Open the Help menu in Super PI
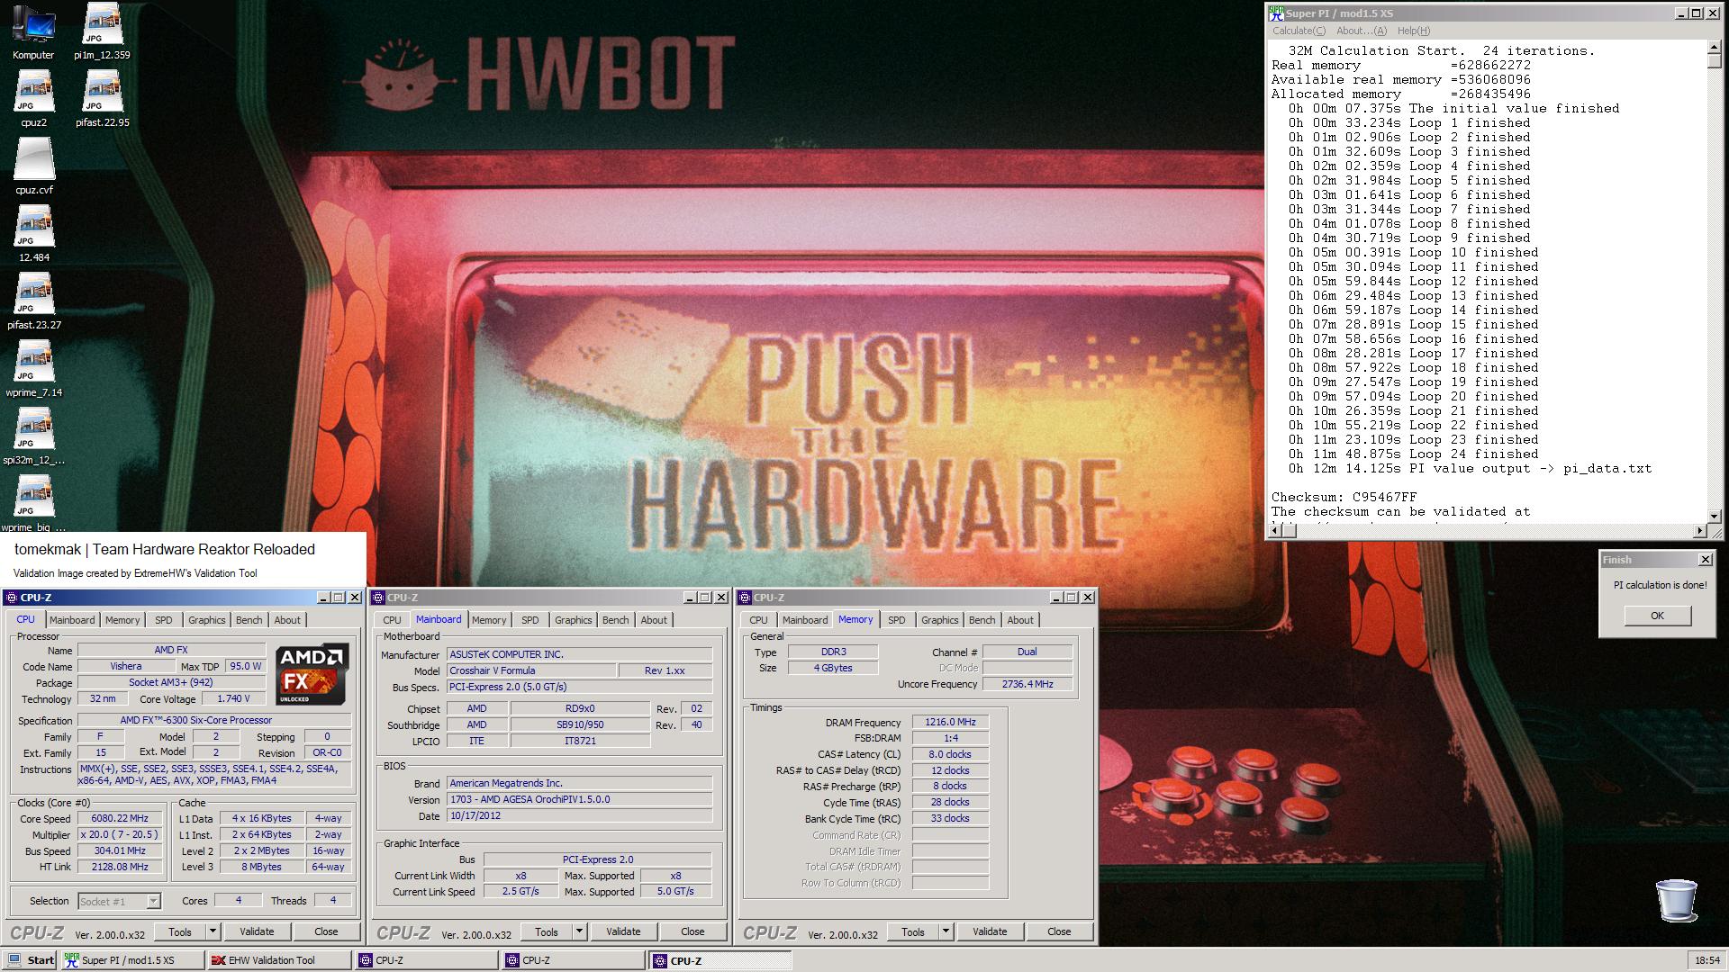Image resolution: width=1729 pixels, height=972 pixels. 1413,31
